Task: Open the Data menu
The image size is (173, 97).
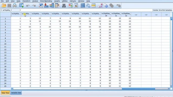Action: (x=18, y=1)
